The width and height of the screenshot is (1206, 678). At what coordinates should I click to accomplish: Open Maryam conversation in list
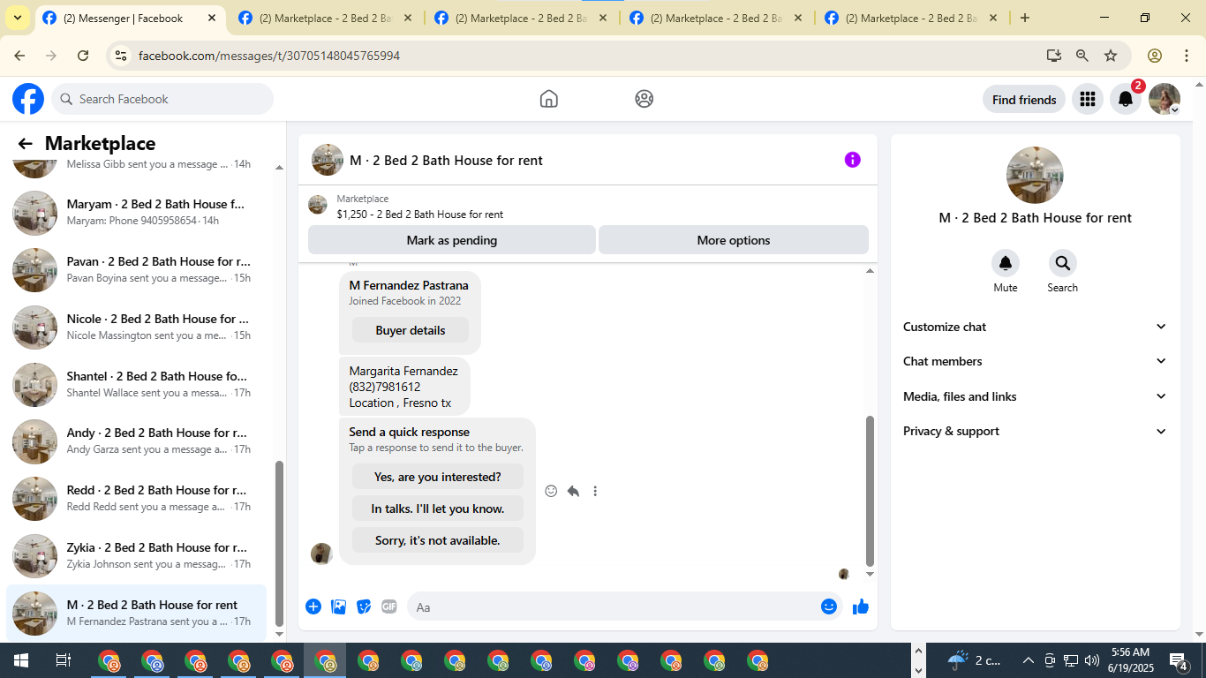pos(137,213)
